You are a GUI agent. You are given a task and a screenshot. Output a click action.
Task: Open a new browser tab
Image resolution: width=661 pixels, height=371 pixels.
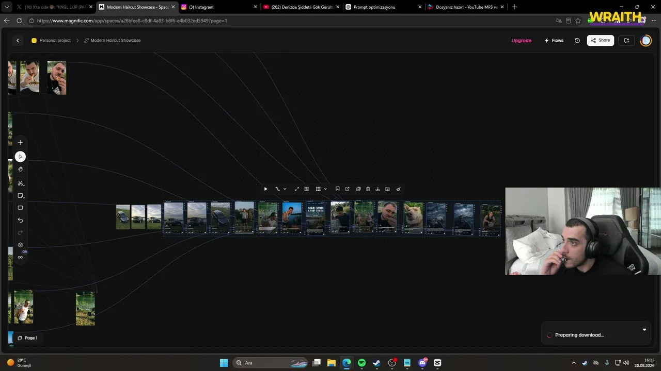pyautogui.click(x=514, y=7)
